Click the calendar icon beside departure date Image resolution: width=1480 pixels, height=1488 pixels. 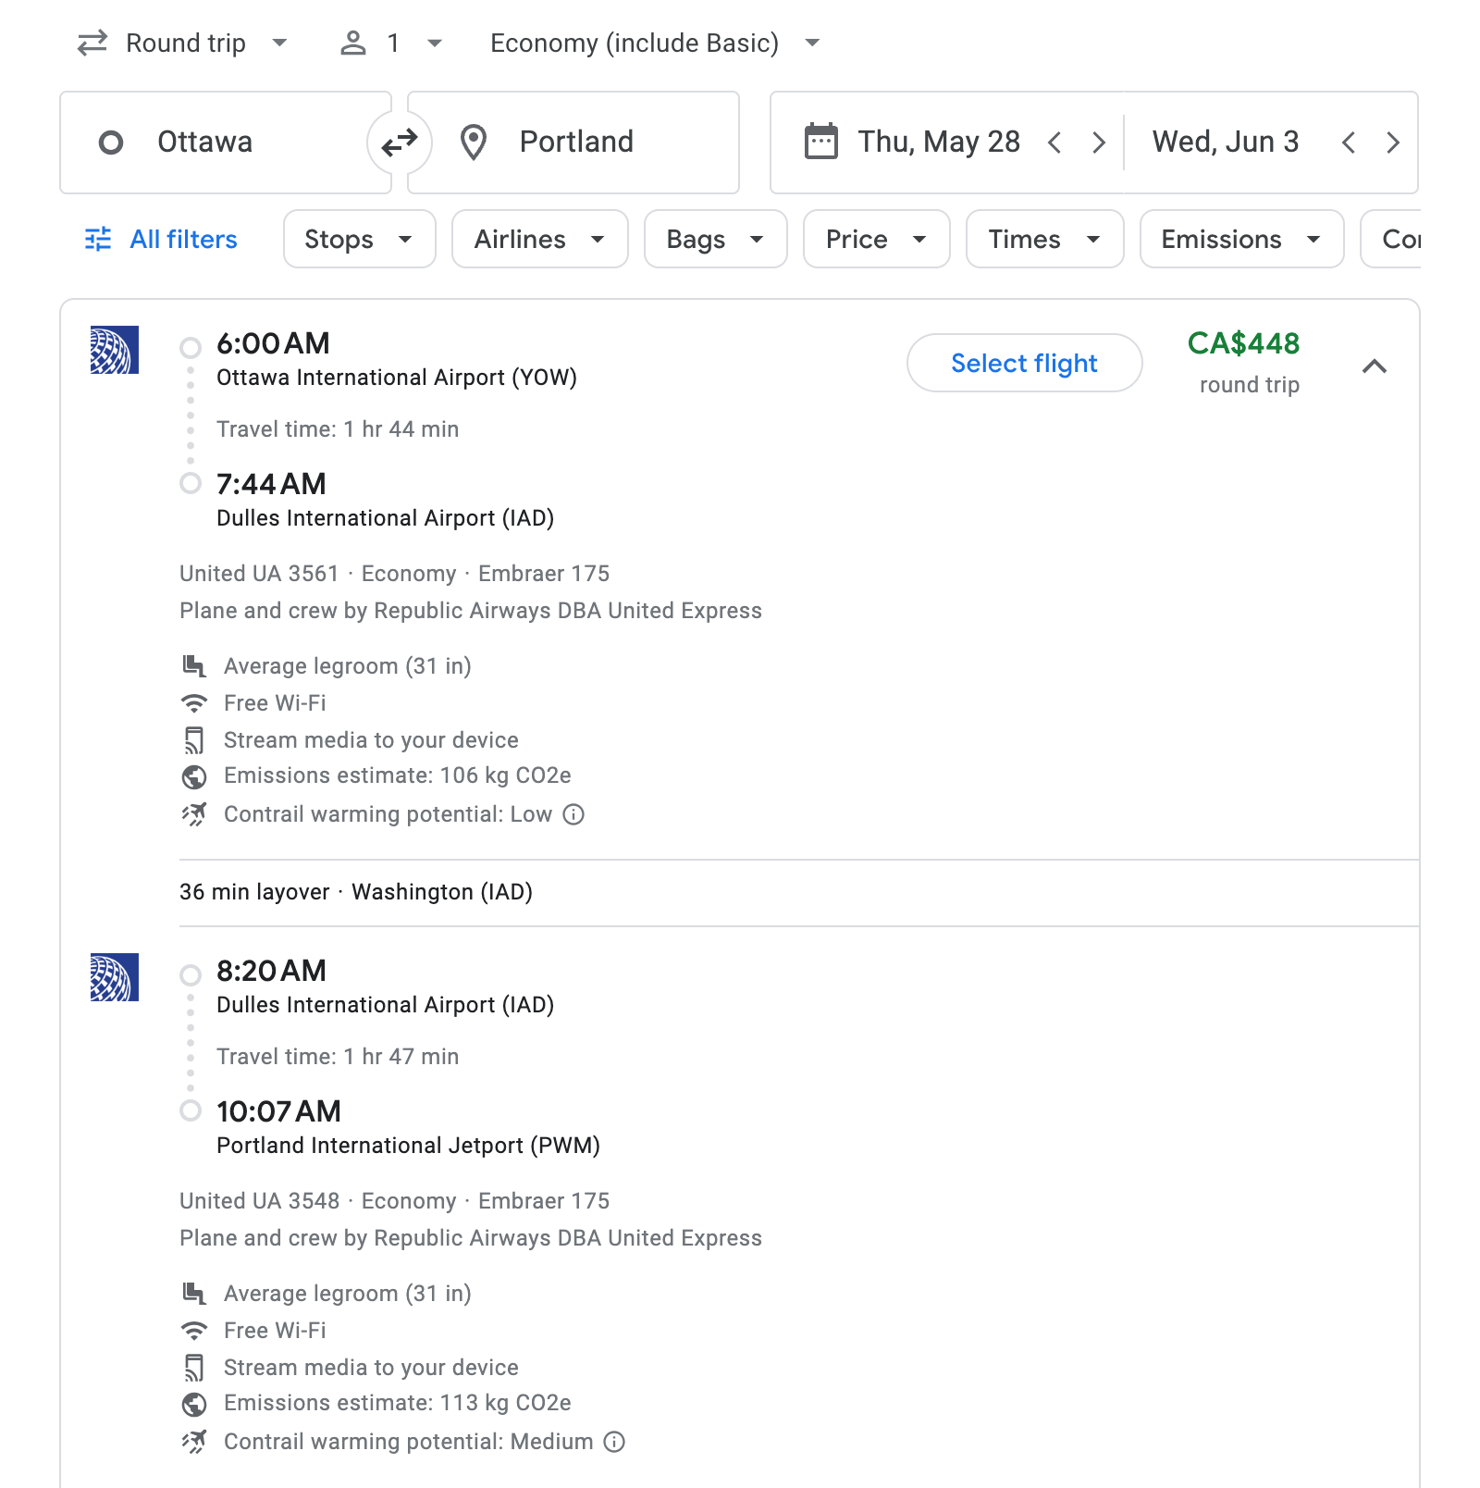820,142
